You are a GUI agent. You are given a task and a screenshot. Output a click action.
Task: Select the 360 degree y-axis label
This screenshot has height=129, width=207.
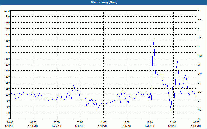(x=7, y=47)
